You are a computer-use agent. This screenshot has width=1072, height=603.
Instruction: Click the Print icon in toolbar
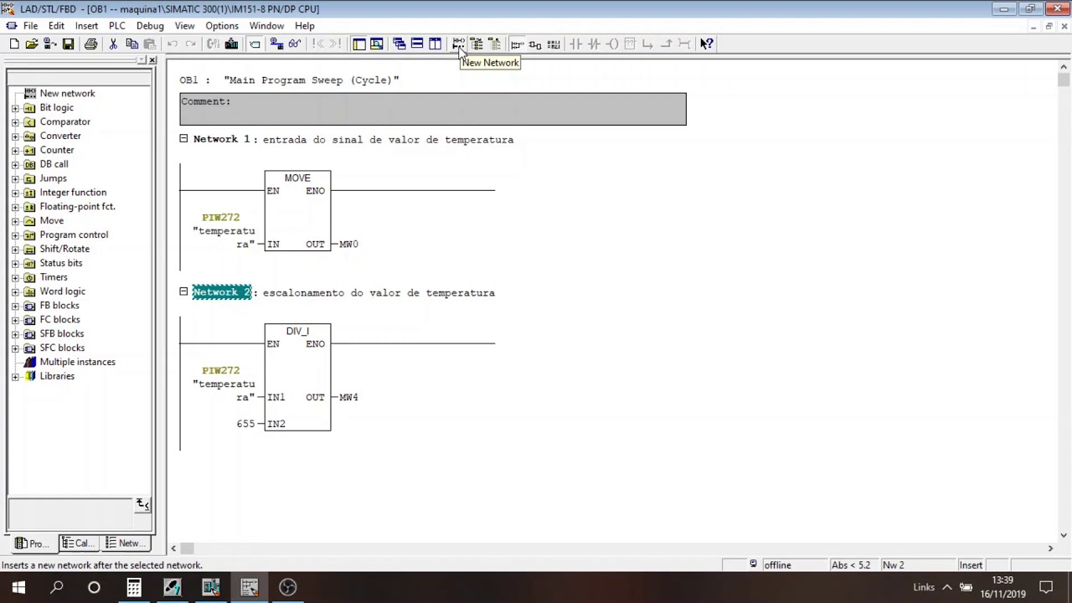[90, 44]
